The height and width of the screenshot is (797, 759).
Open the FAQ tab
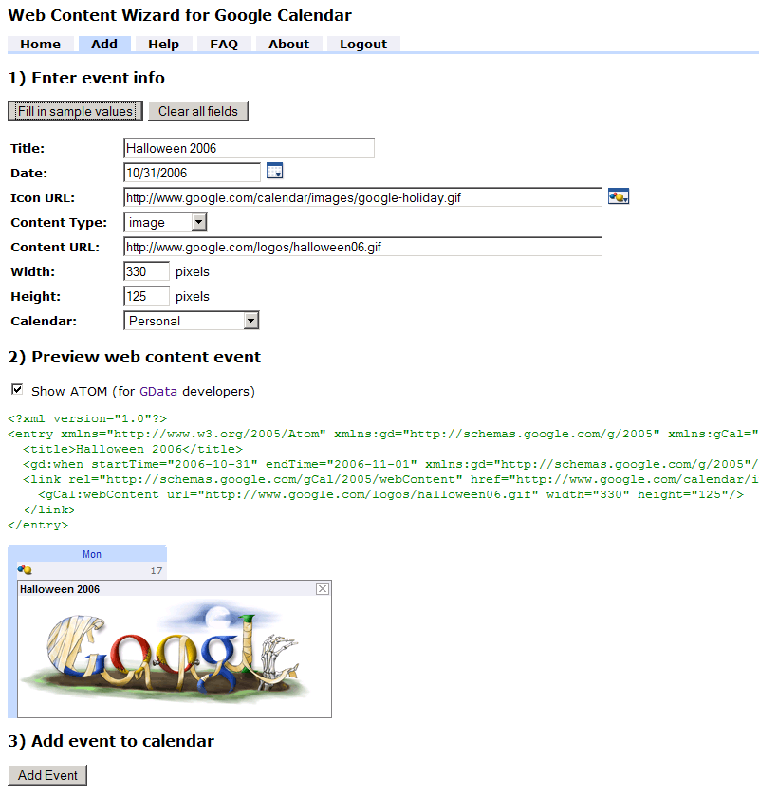click(x=224, y=45)
